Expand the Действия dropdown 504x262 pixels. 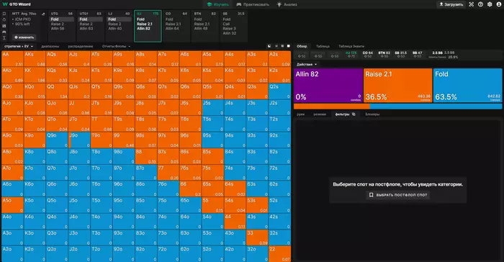(307, 64)
